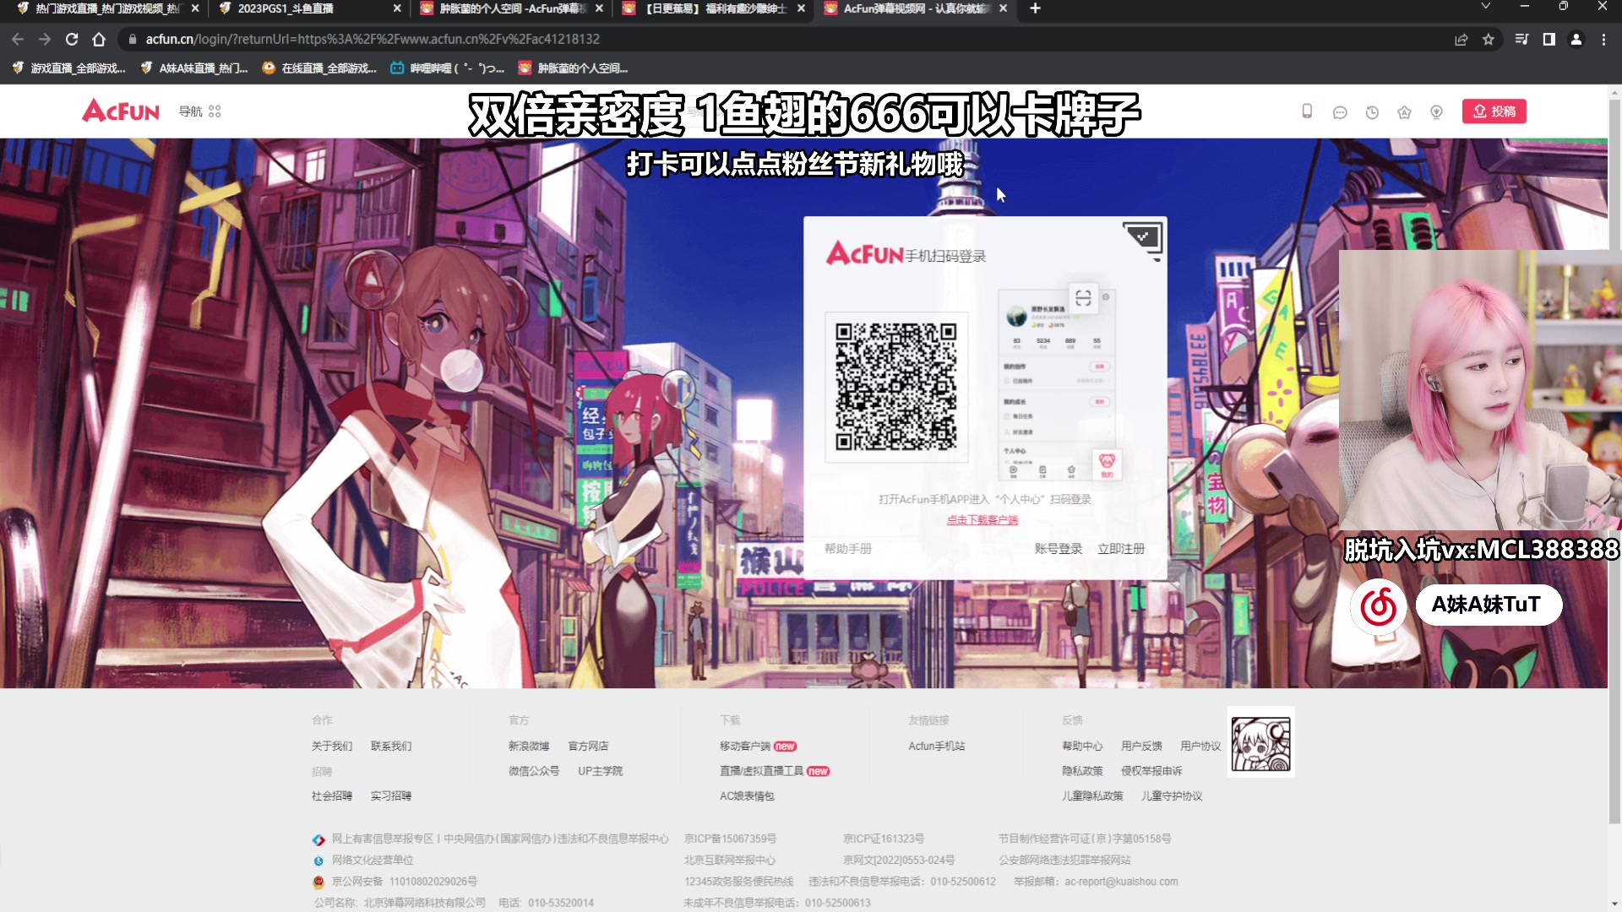Open the 帮助手册 help link

(x=848, y=549)
